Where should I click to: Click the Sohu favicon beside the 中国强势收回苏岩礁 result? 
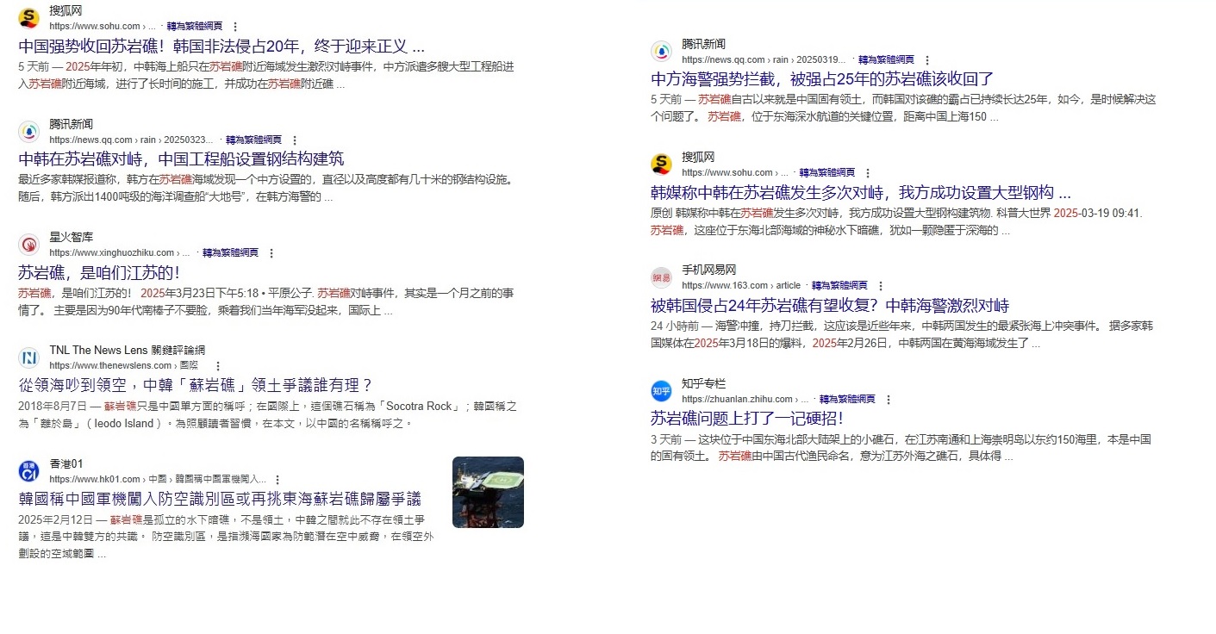[28, 18]
